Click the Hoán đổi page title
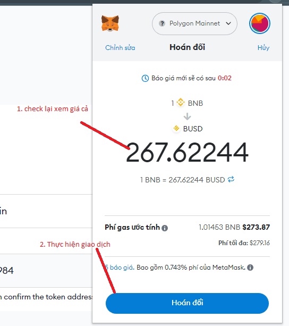Screen dimensions: 289x326 click(187, 47)
